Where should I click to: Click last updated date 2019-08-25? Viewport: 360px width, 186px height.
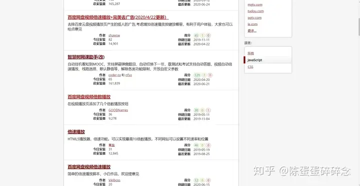coord(201,154)
